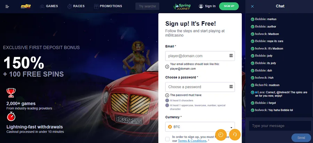Go to the PROMOTIONS page

[108, 6]
